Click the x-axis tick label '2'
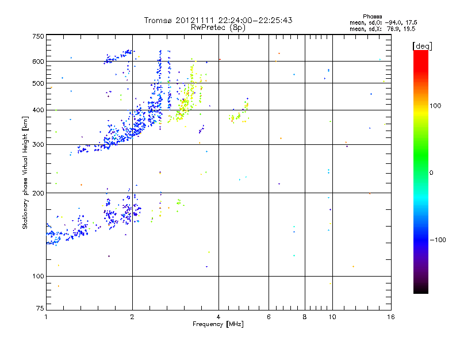 point(132,317)
